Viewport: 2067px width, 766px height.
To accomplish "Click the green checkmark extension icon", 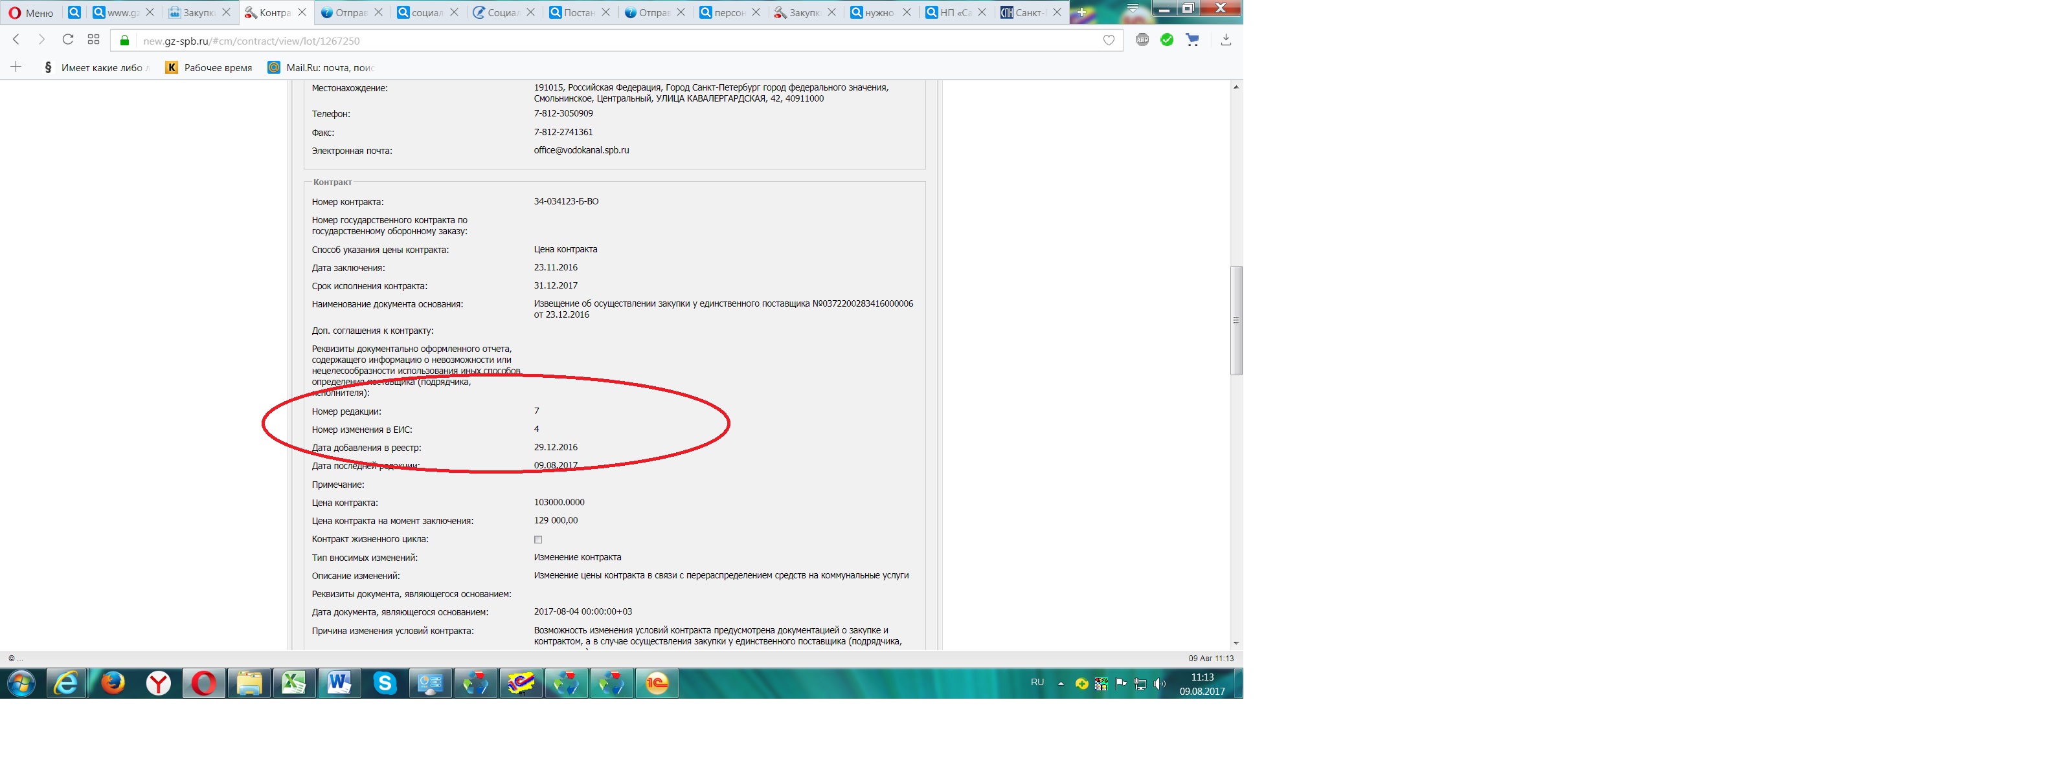I will pyautogui.click(x=1167, y=39).
